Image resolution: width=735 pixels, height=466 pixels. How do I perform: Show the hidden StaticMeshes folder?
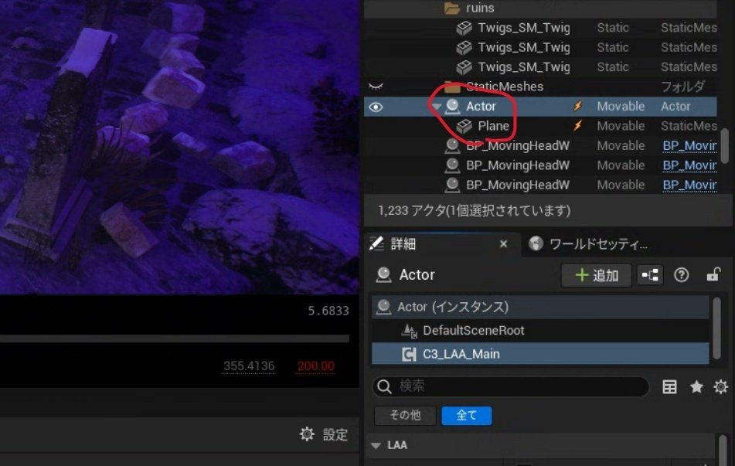pyautogui.click(x=376, y=87)
